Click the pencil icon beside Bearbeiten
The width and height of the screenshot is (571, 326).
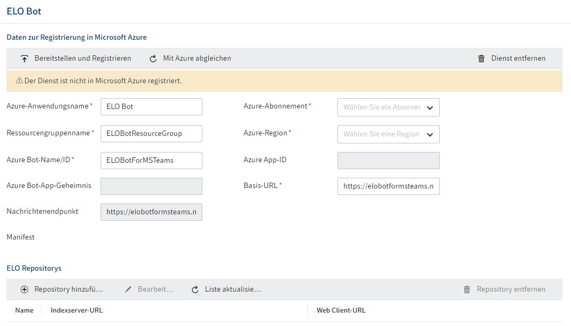click(x=128, y=289)
